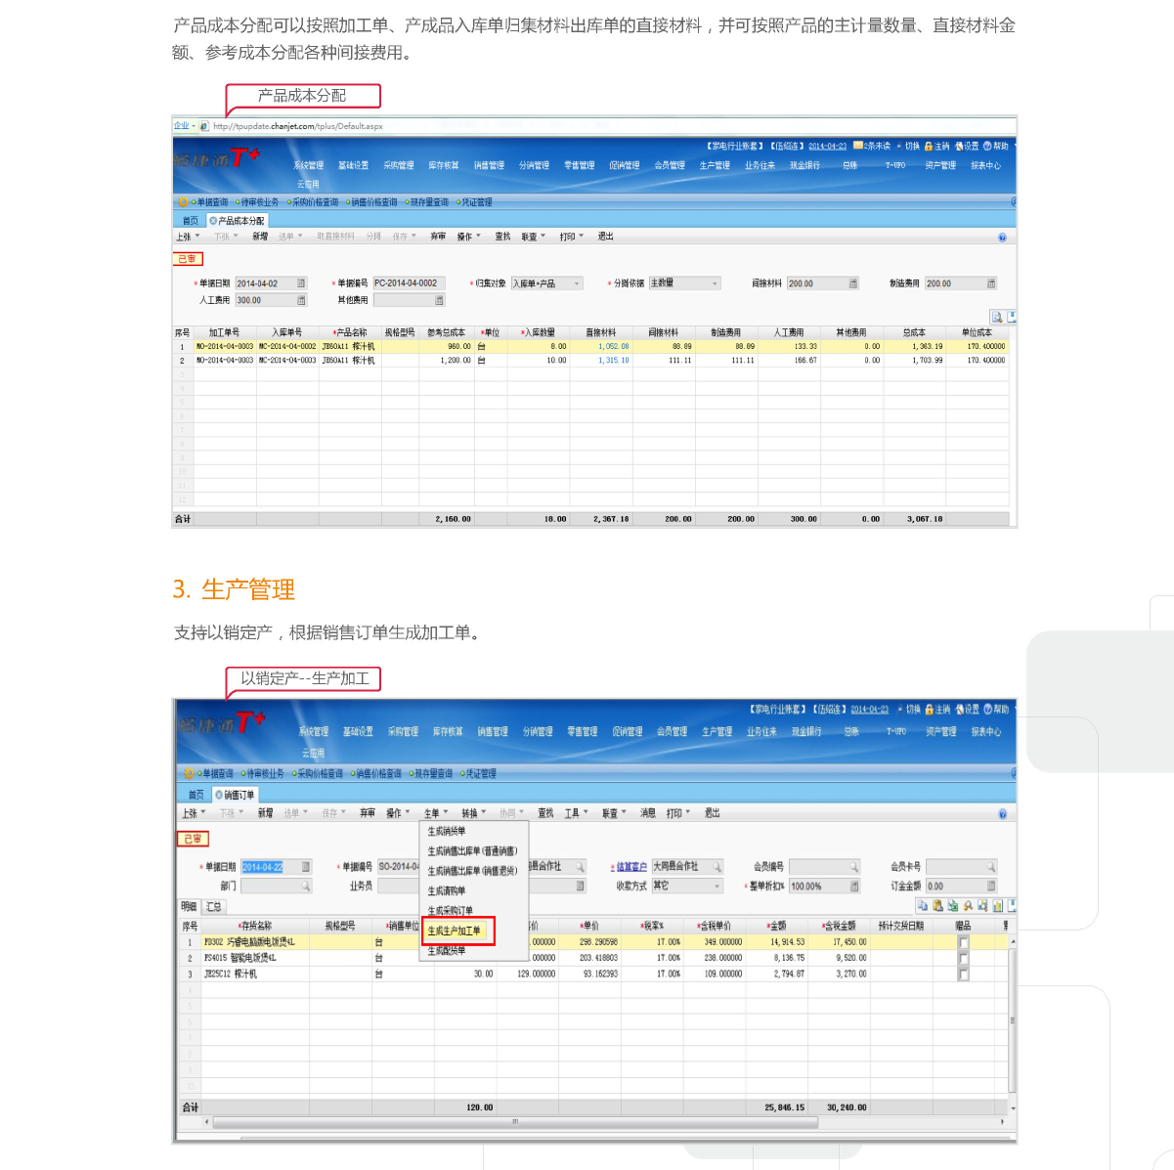
Task: Click the blue help icon on sales order toolbar
Action: (x=1002, y=813)
